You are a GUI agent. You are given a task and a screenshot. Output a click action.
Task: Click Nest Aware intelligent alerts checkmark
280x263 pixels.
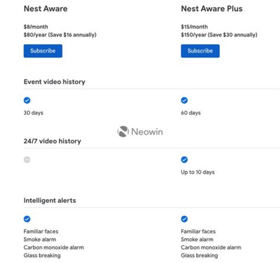(27, 219)
